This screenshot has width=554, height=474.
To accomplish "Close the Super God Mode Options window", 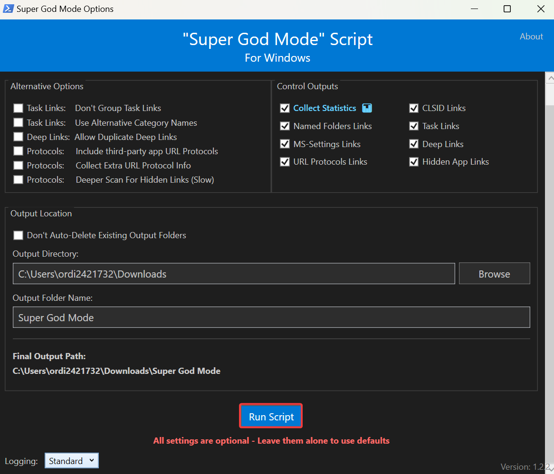I will [x=541, y=9].
